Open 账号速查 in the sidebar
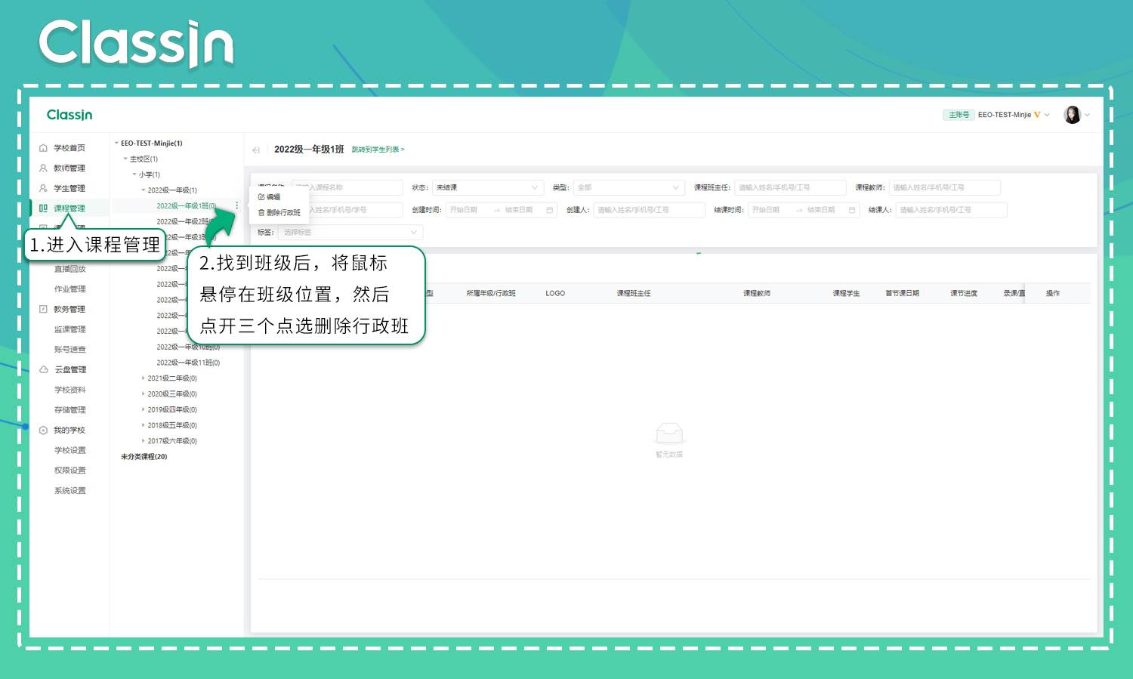 (x=70, y=350)
